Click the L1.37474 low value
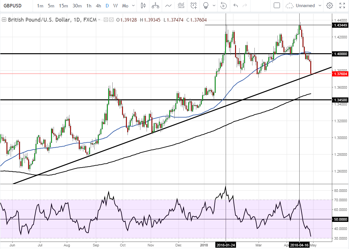 coord(173,20)
